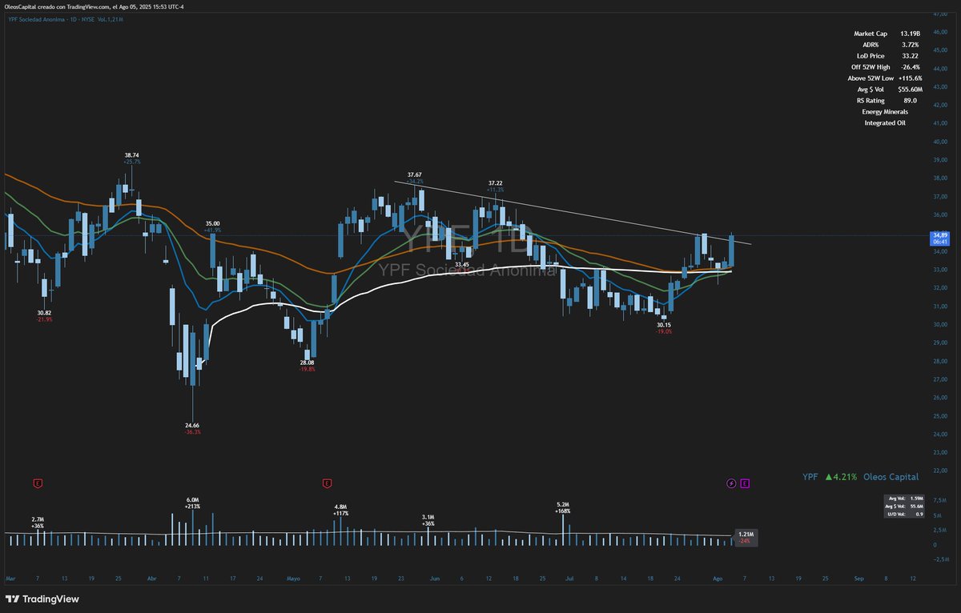Click the Sep label on the date axis
Screen dimensions: 961x613
[858, 577]
